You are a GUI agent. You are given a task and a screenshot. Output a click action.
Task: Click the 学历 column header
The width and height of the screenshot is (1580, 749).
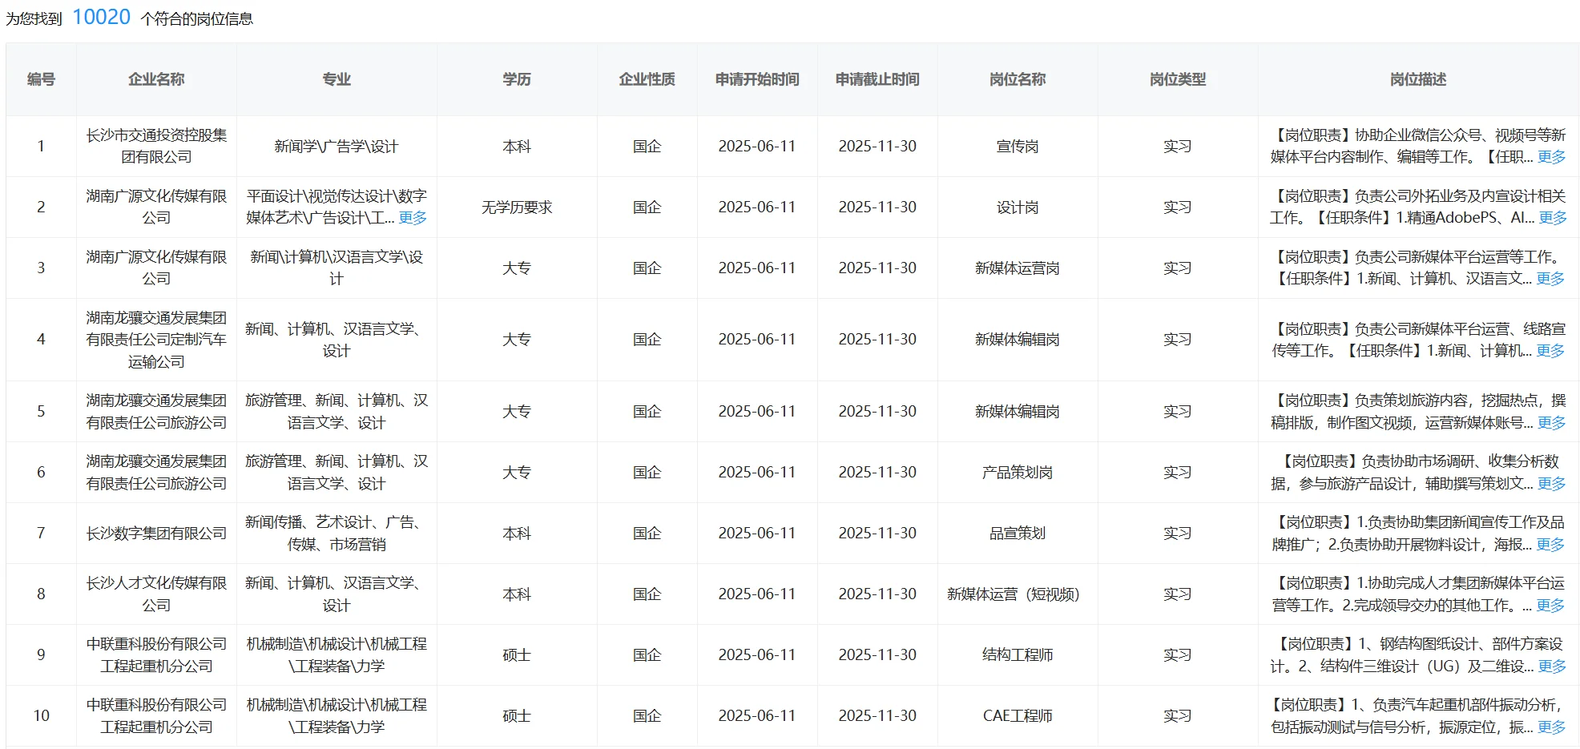point(517,79)
